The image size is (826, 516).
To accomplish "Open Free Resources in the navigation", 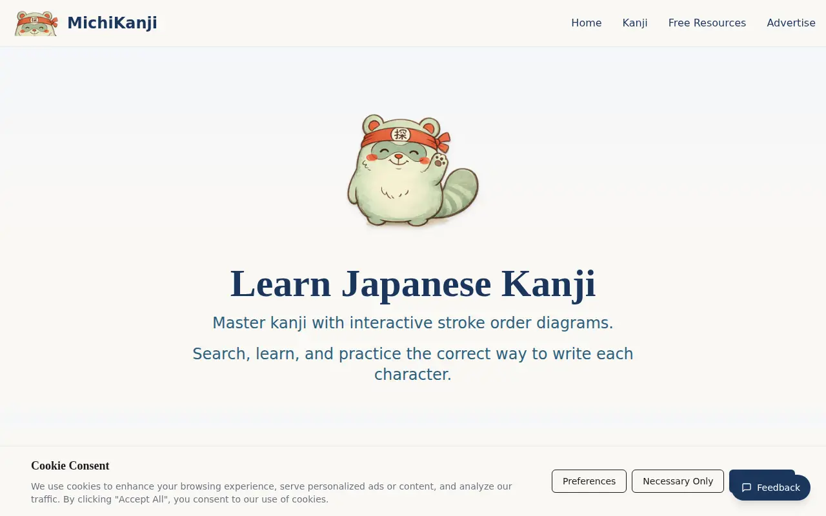I will click(707, 23).
